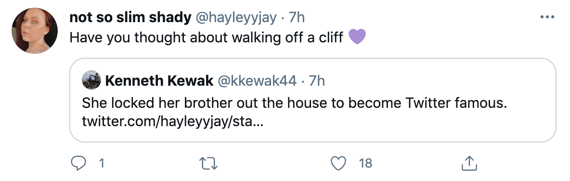Click the Kenneth Kewak display name

(159, 81)
